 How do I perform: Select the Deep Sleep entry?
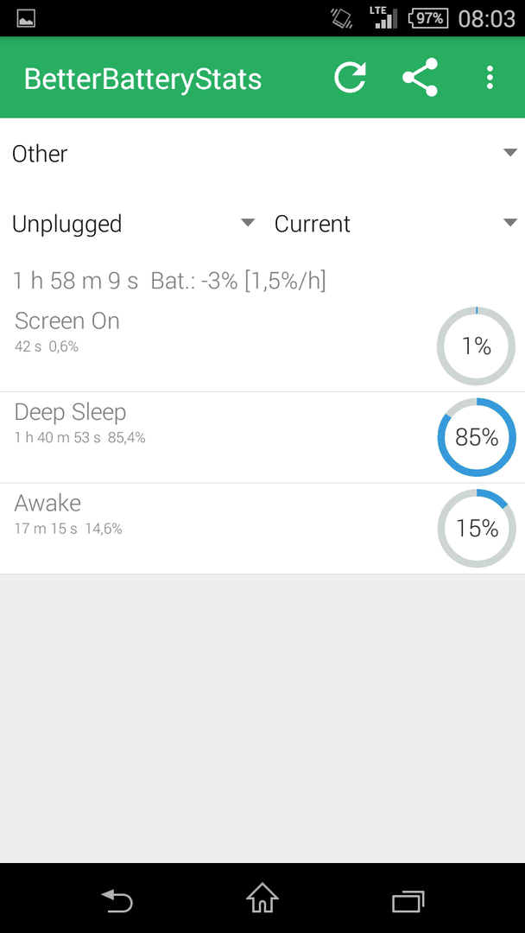[262, 437]
